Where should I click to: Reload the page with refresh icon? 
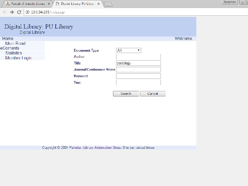coord(19,12)
